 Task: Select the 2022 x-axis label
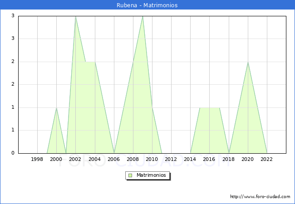click(266, 159)
